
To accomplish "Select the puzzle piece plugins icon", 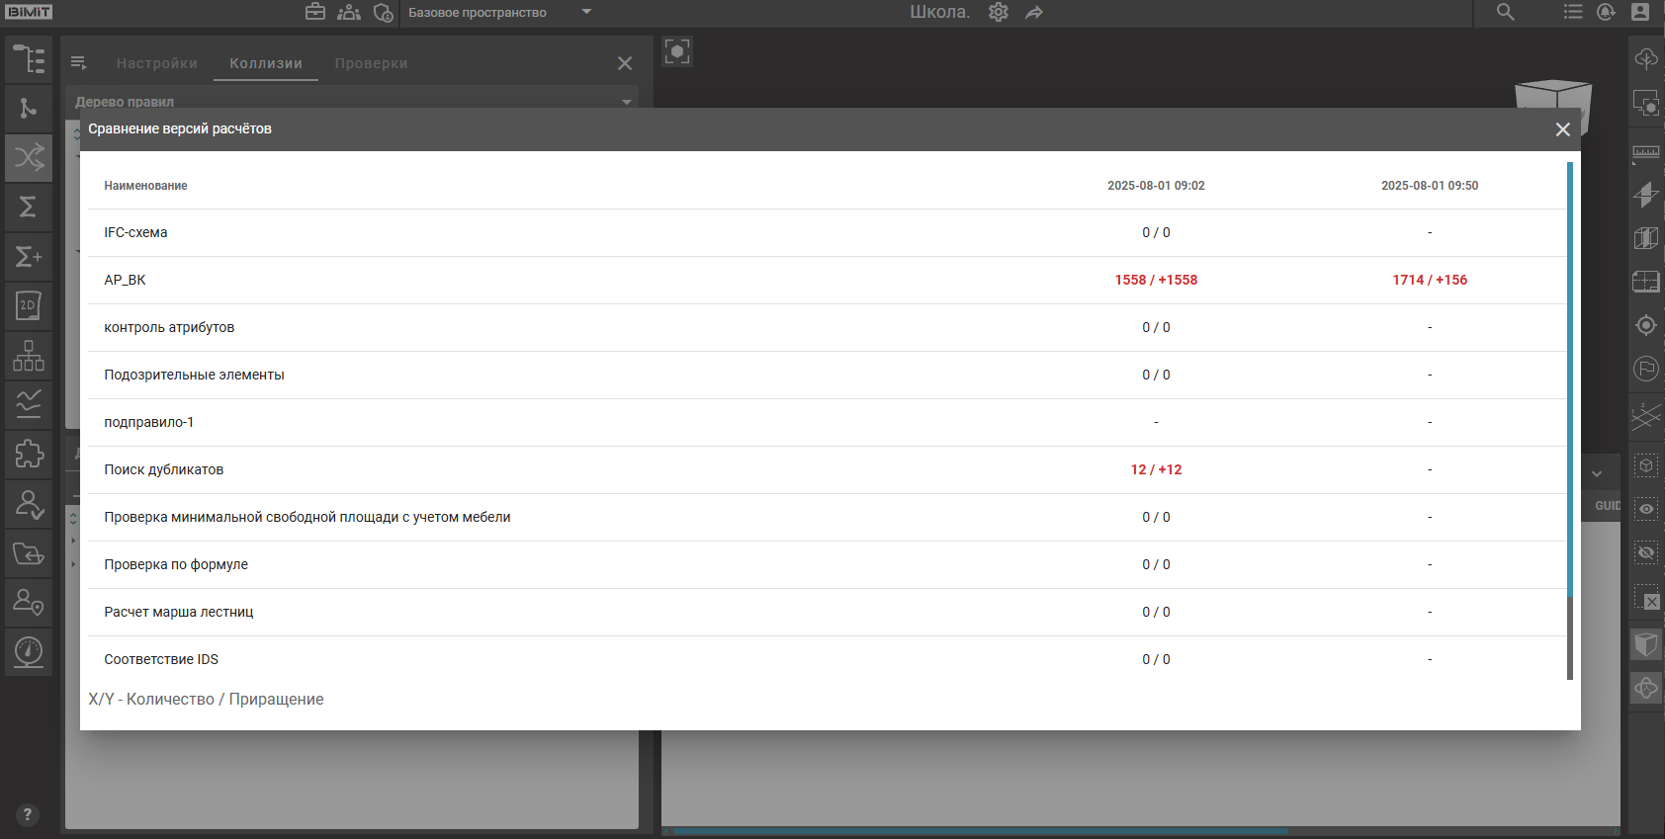I will [x=29, y=454].
